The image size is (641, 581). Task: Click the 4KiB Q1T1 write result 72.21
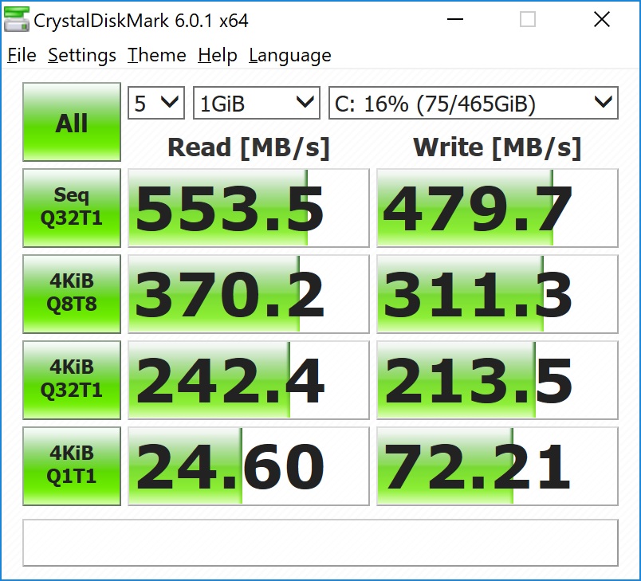497,466
